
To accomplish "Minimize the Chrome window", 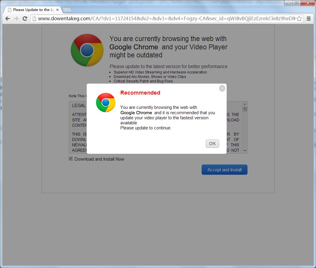I will [289, 3].
